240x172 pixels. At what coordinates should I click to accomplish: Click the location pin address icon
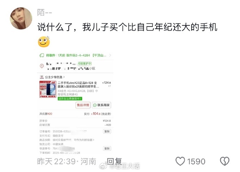42,66
